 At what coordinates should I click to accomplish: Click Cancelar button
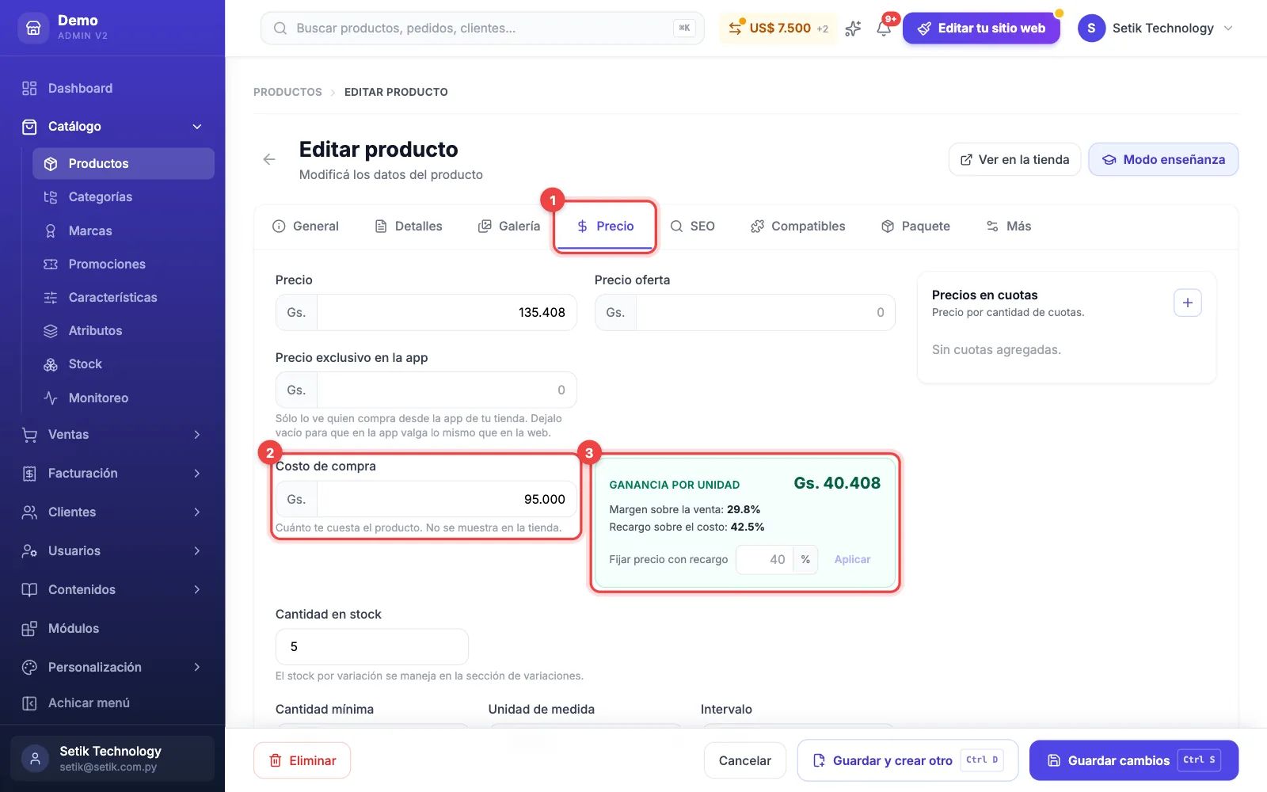click(x=744, y=760)
